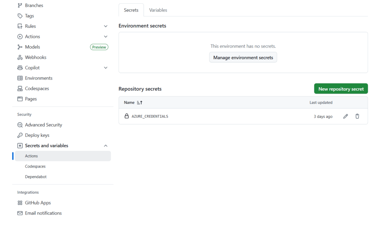Click the lock icon beside AZURE_CREDENTIALS

(x=126, y=116)
